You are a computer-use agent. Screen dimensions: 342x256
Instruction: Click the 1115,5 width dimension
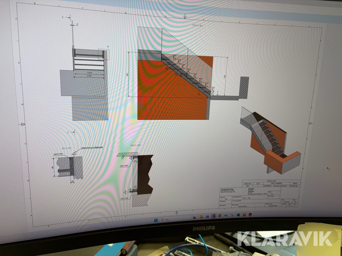(89, 72)
